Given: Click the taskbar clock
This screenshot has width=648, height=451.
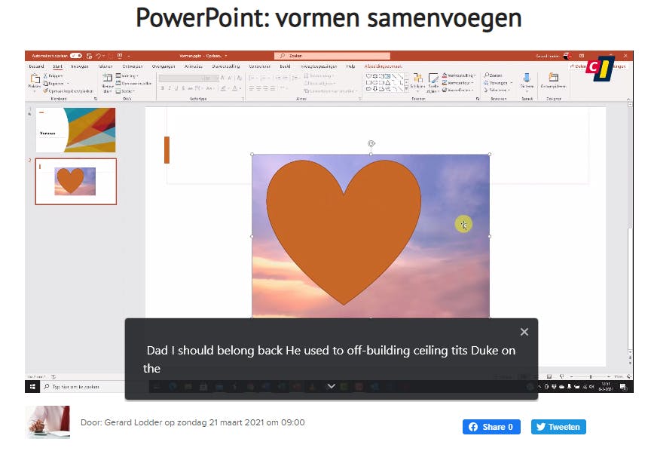Looking at the screenshot, I should pos(606,386).
